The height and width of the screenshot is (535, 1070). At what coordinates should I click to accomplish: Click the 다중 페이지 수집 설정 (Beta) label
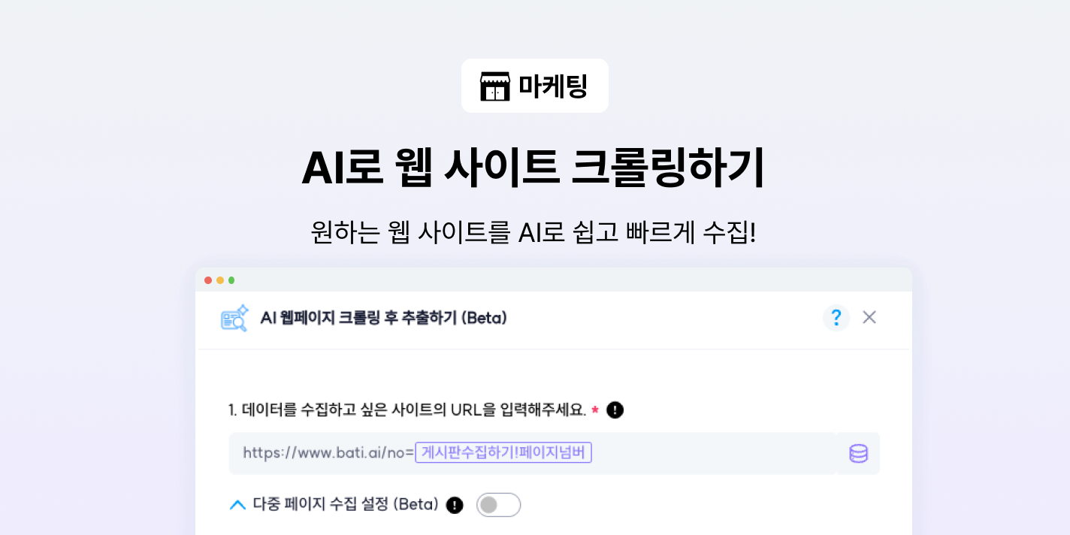tap(346, 505)
